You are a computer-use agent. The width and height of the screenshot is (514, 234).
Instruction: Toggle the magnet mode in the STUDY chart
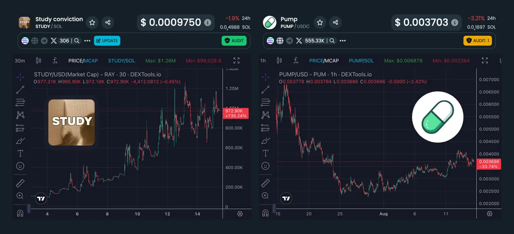pyautogui.click(x=20, y=213)
